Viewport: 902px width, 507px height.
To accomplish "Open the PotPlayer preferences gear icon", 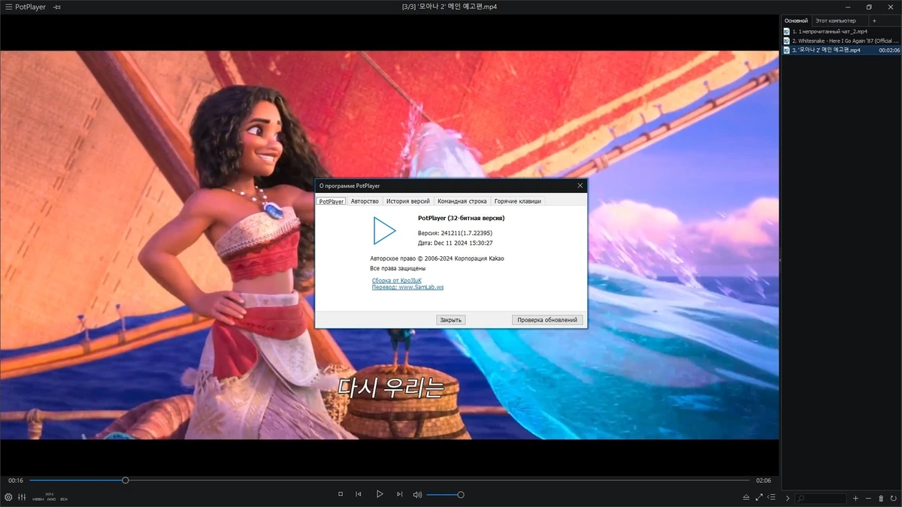I will [8, 497].
